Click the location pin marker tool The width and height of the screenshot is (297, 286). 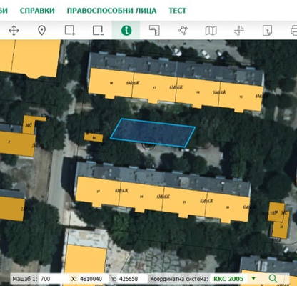point(41,31)
